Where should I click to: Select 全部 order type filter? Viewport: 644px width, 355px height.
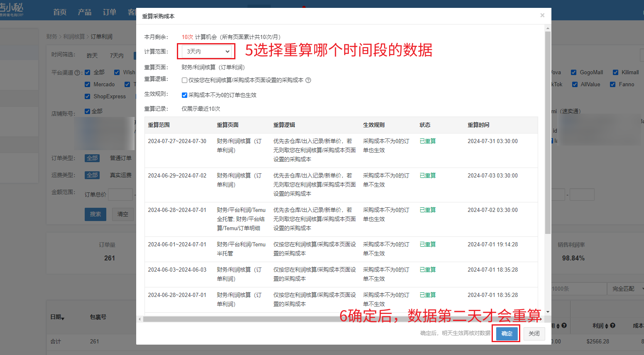pos(92,158)
